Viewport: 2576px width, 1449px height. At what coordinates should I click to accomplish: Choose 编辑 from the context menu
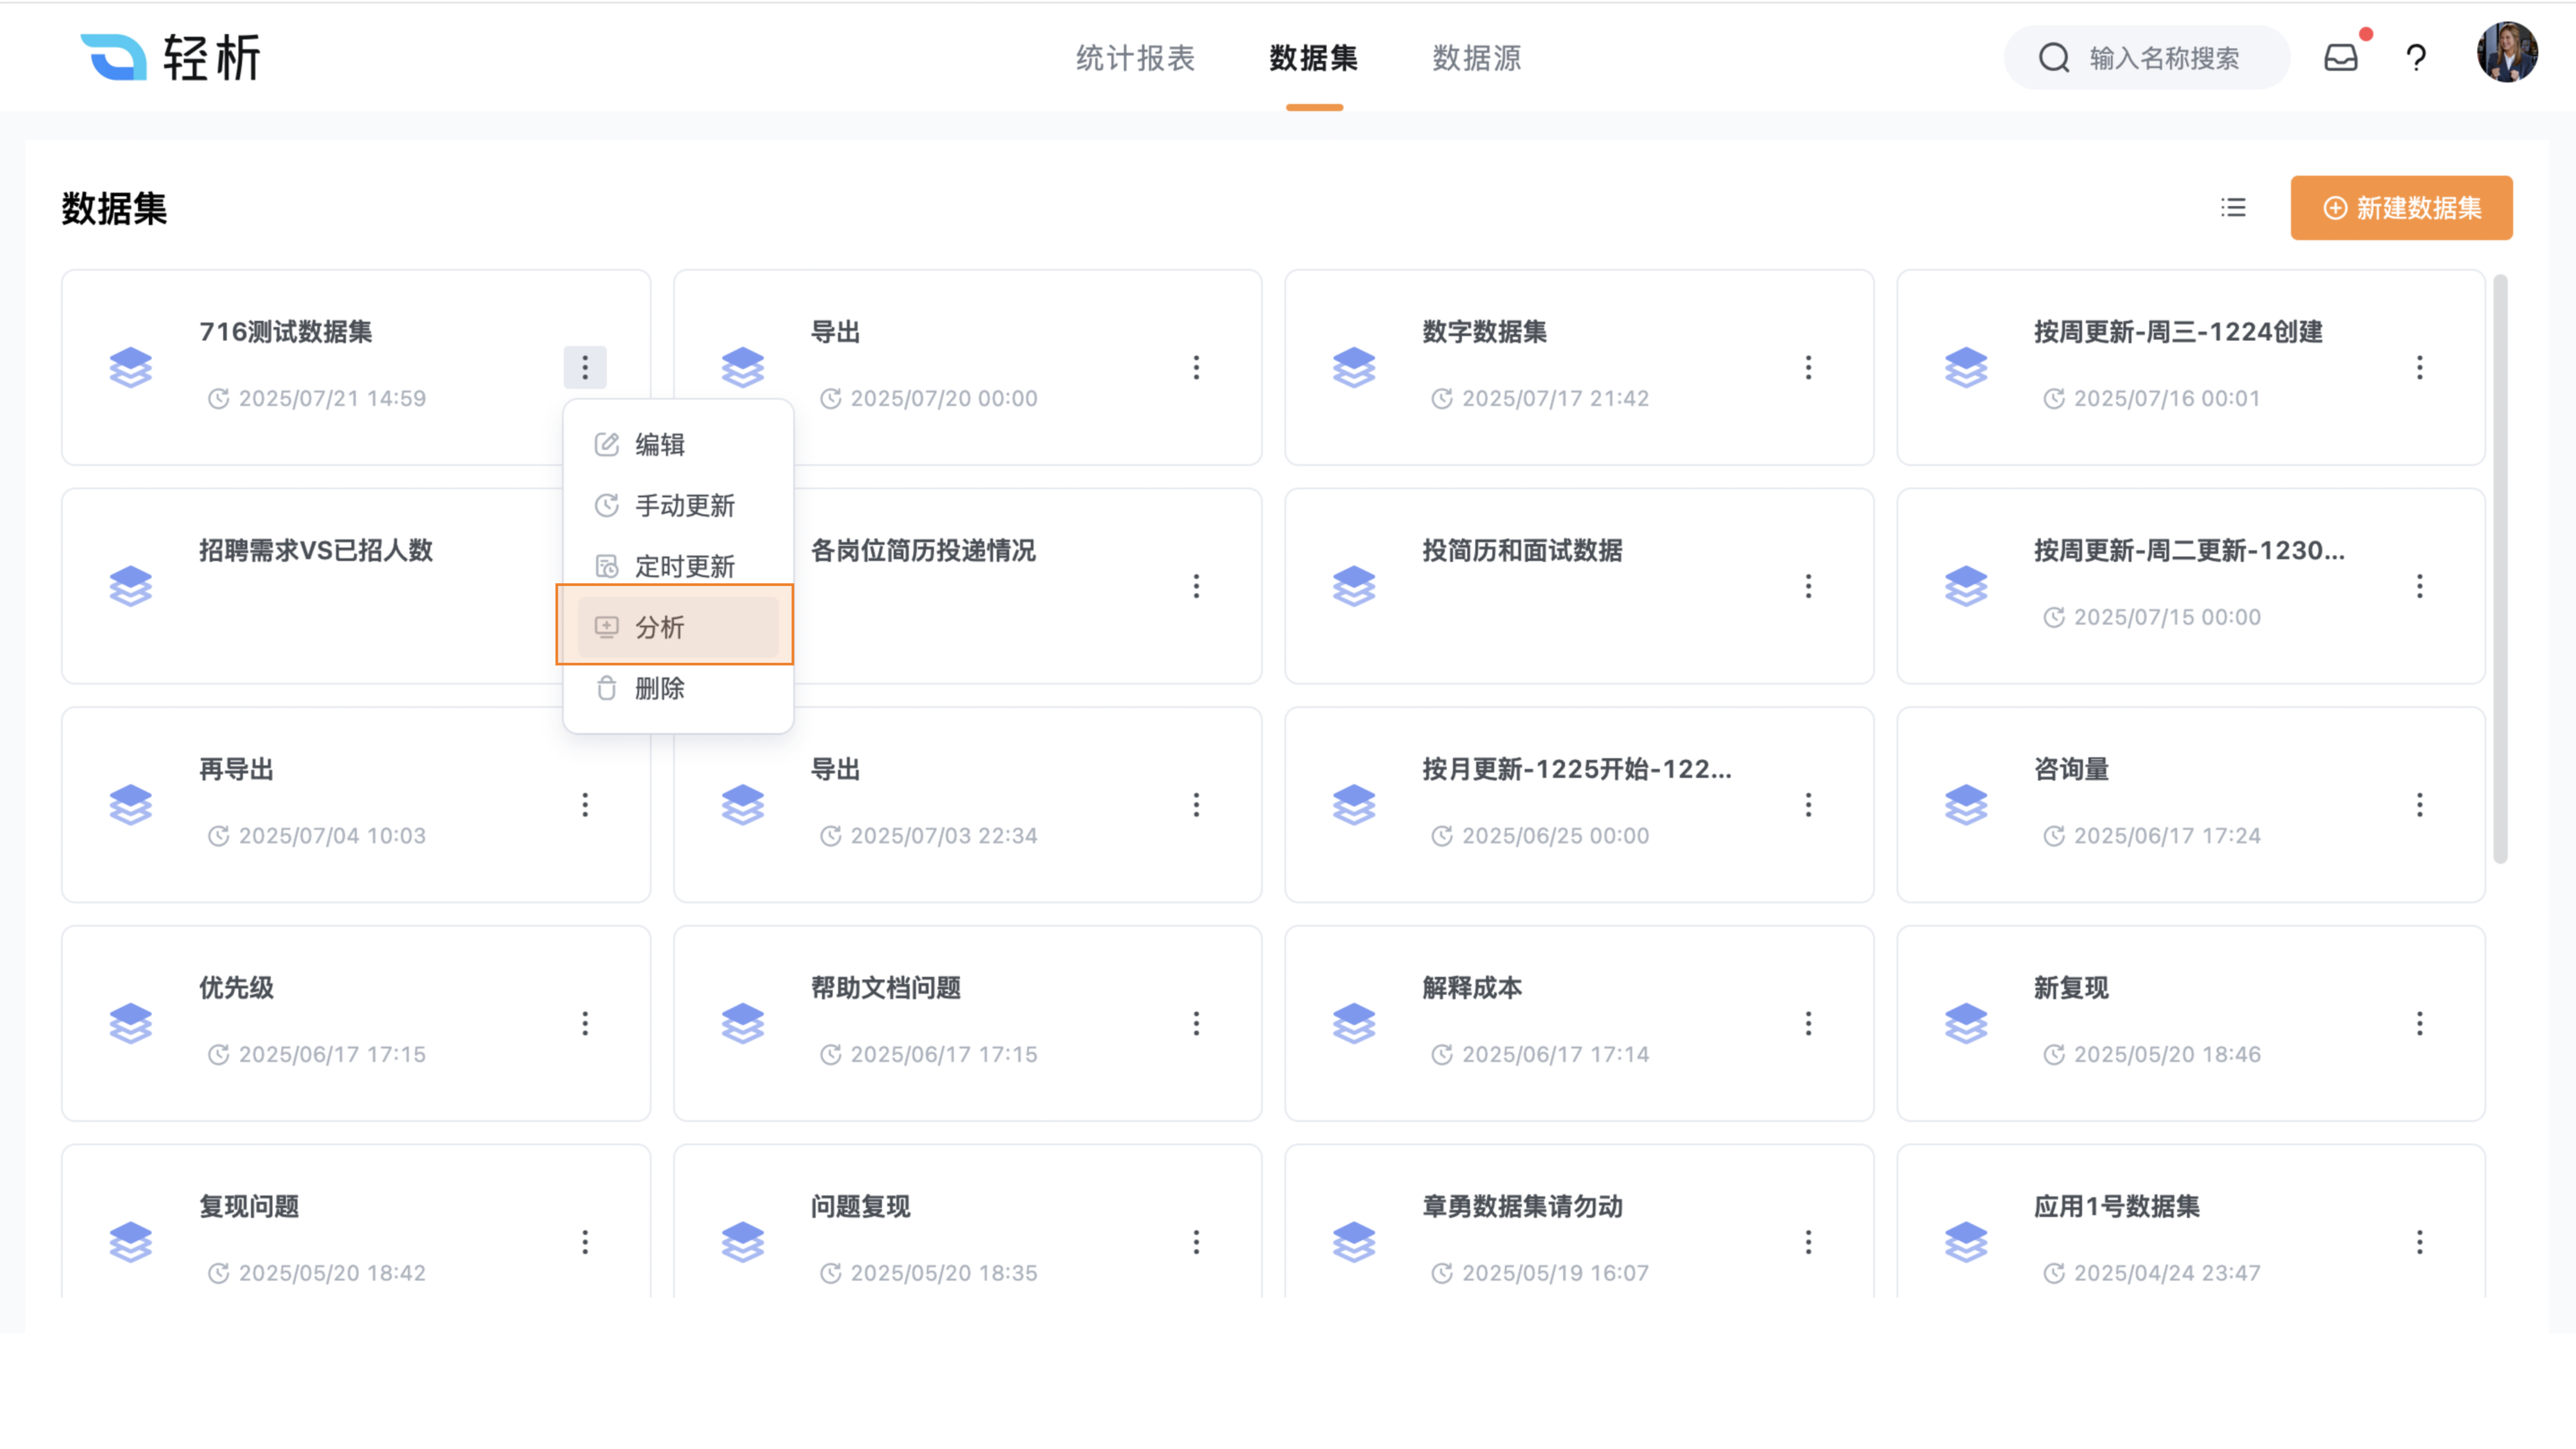[x=678, y=445]
